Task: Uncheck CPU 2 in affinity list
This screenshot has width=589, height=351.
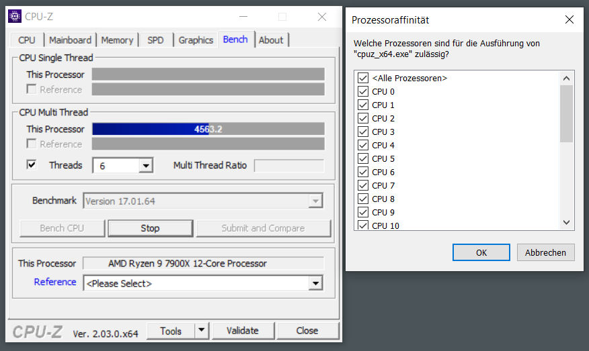Action: point(363,119)
